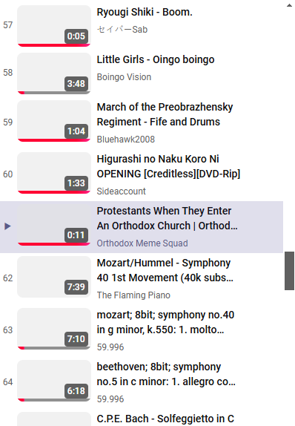Click the 0:11 duration badge
Image resolution: width=295 pixels, height=426 pixels.
76,235
